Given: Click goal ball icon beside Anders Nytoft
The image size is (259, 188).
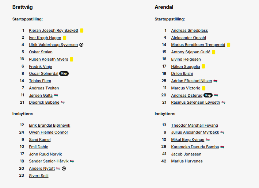Looking at the screenshot, I should (64, 169).
